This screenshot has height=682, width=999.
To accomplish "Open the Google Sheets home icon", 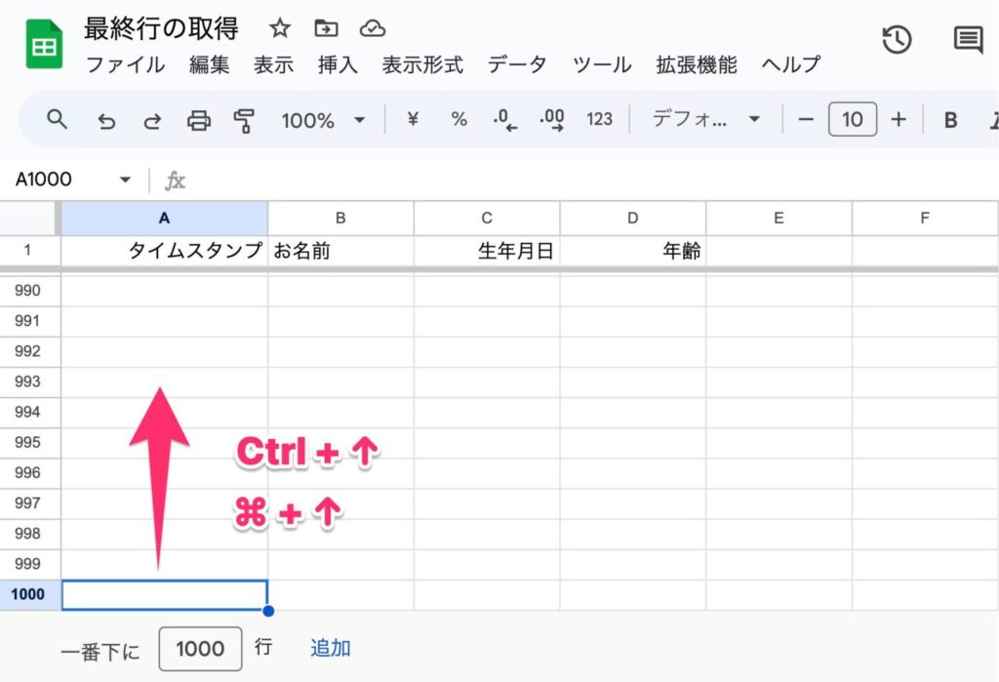I will coord(44,44).
